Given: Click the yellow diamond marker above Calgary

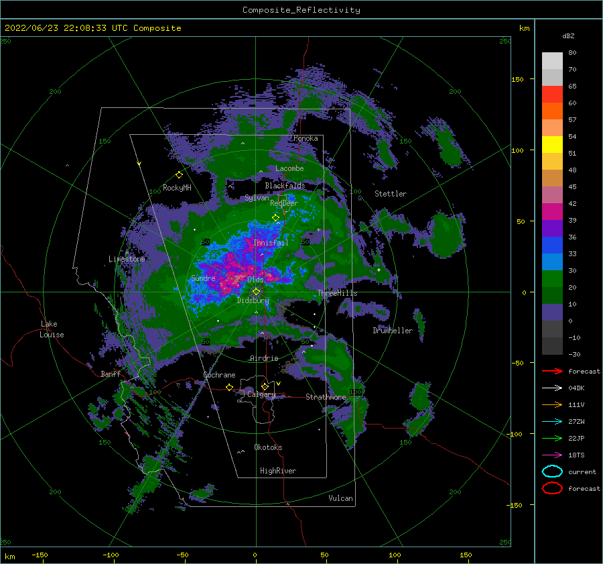Looking at the screenshot, I should pos(265,386).
